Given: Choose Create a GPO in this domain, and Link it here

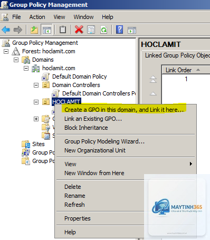Looking at the screenshot, I should pos(126,110).
